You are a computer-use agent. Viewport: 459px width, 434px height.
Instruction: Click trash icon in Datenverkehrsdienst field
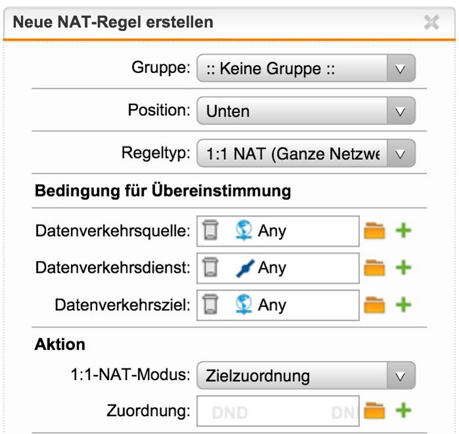(210, 268)
